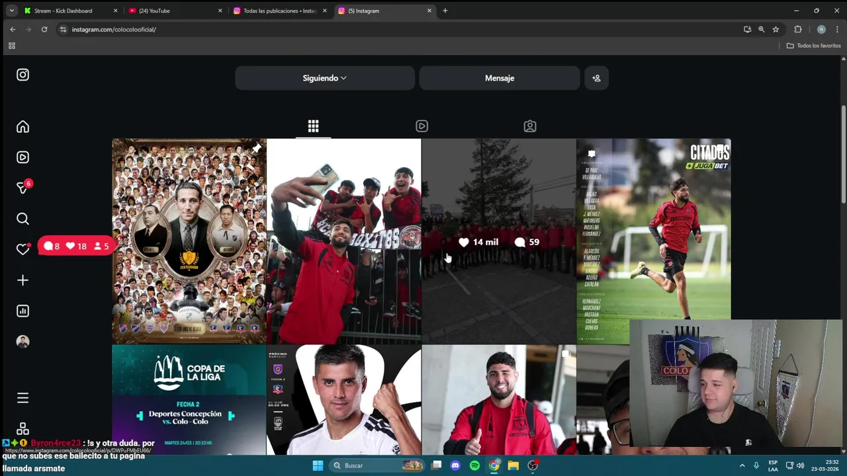Click the taskbar Buscar search box
This screenshot has width=847, height=476.
[378, 465]
